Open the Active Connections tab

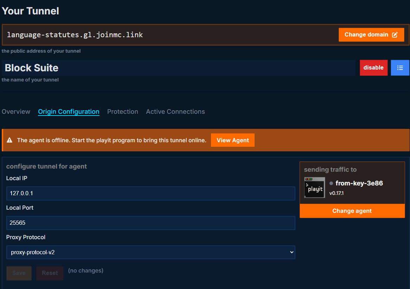(x=175, y=111)
